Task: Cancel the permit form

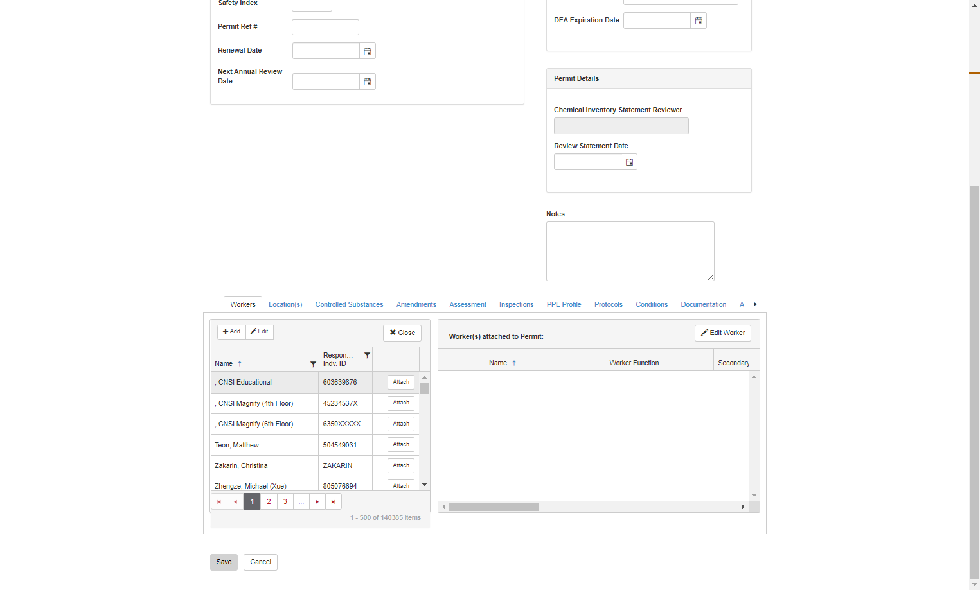Action: point(260,562)
